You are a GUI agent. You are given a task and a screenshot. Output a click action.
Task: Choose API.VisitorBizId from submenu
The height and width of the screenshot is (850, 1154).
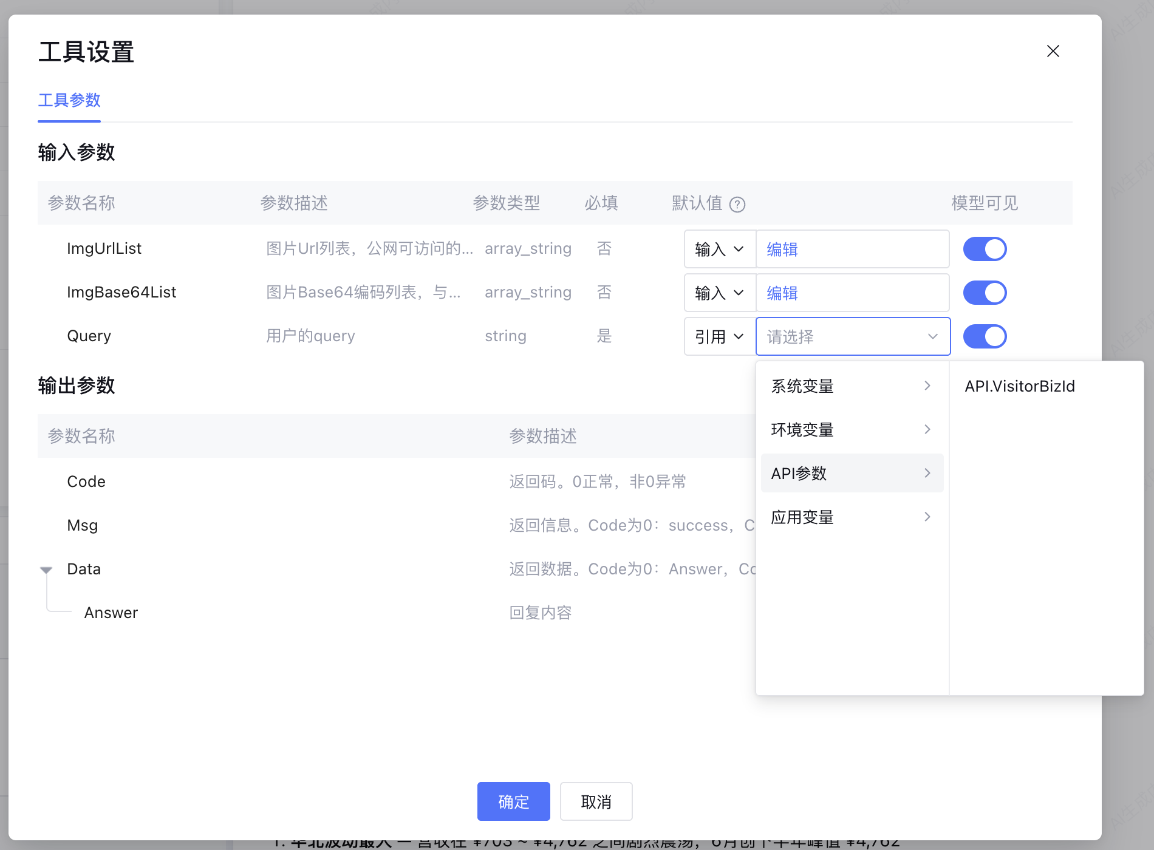[1020, 386]
